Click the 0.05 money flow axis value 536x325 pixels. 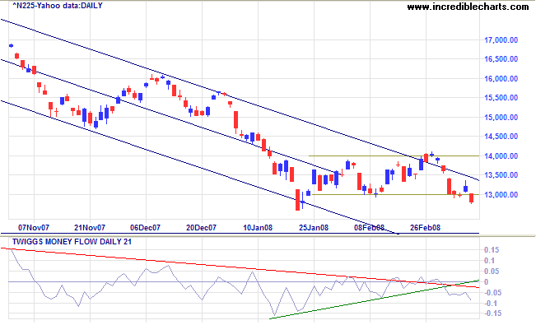tap(492, 272)
